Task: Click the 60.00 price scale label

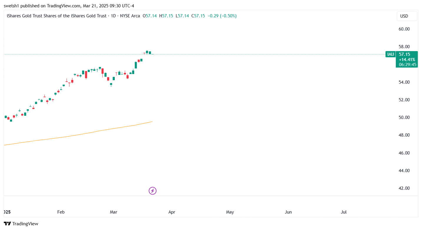Action: click(404, 29)
